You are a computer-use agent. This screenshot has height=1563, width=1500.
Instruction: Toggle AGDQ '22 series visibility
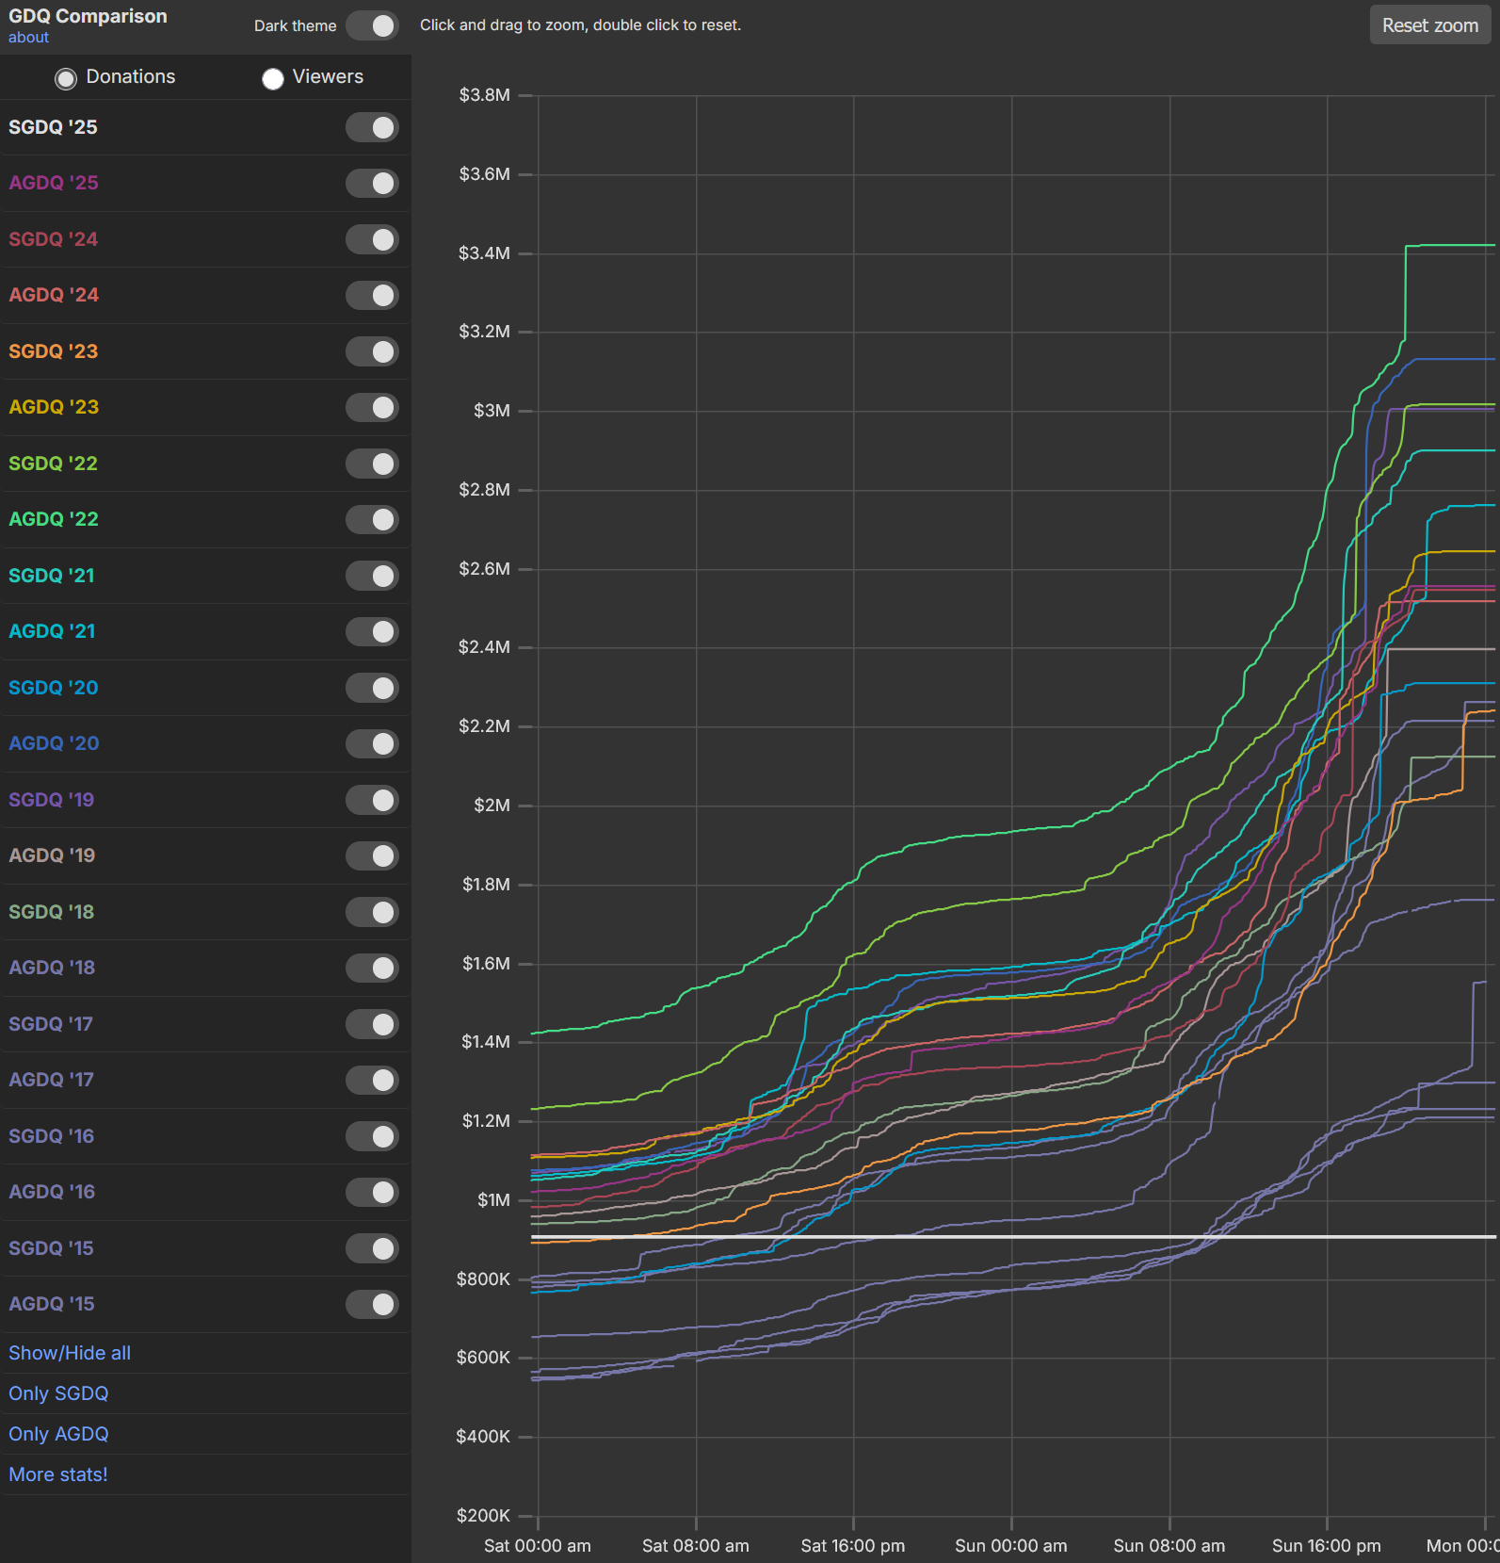tap(372, 520)
